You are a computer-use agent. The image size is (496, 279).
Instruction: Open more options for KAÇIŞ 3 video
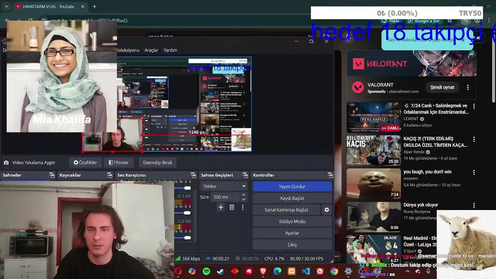474,139
